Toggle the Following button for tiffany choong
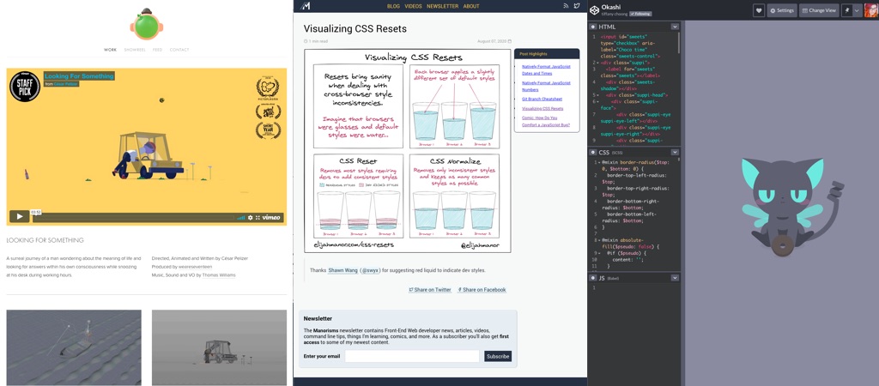The height and width of the screenshot is (386, 879). (x=643, y=14)
